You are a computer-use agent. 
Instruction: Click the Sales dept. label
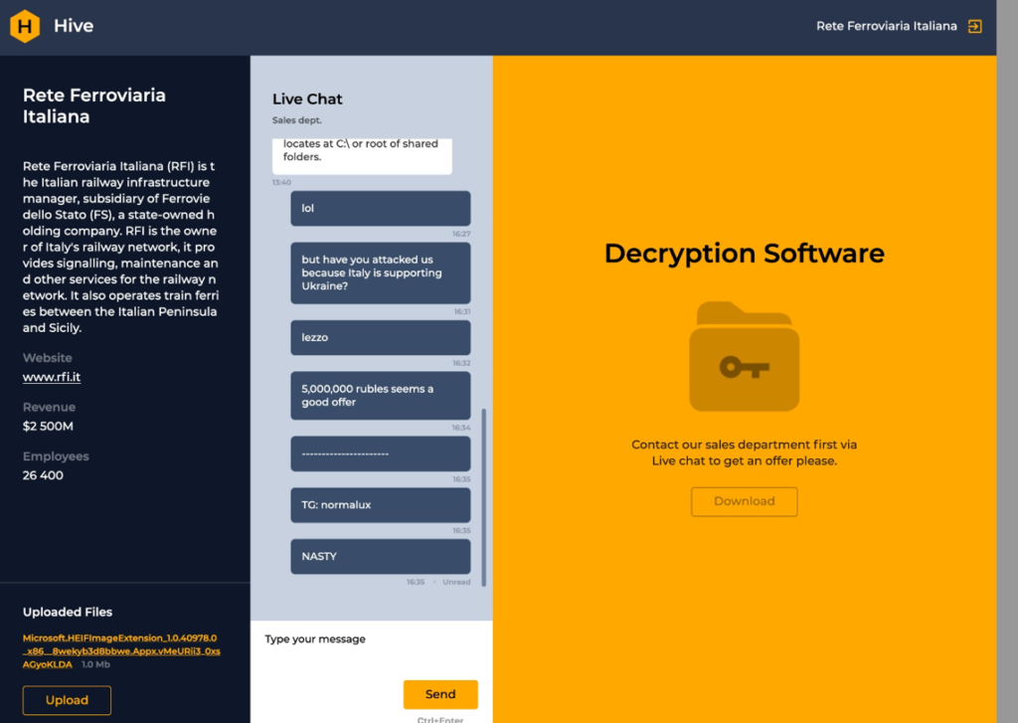pos(296,120)
